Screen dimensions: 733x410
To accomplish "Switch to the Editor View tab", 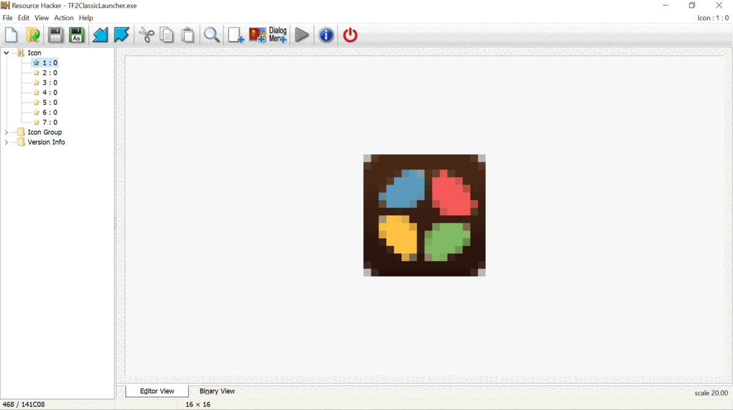I will (157, 391).
